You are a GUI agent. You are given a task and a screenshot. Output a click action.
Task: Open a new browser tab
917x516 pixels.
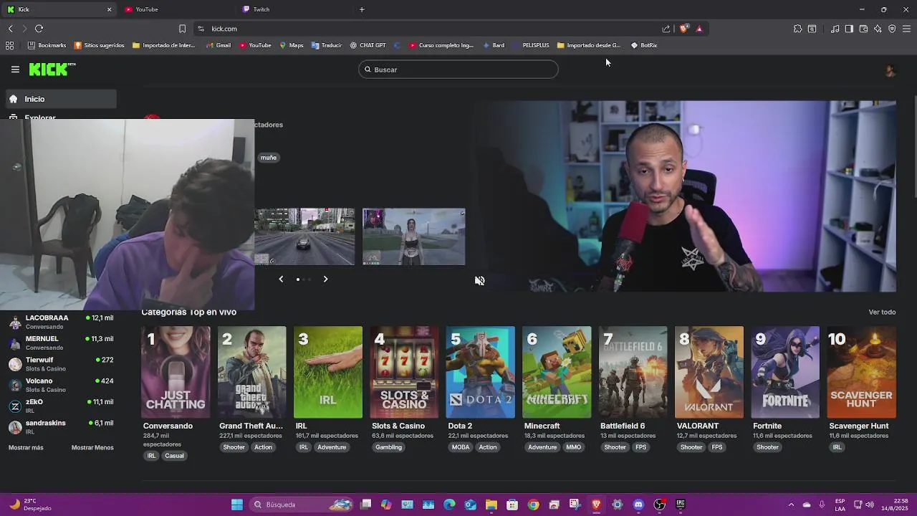click(x=362, y=9)
